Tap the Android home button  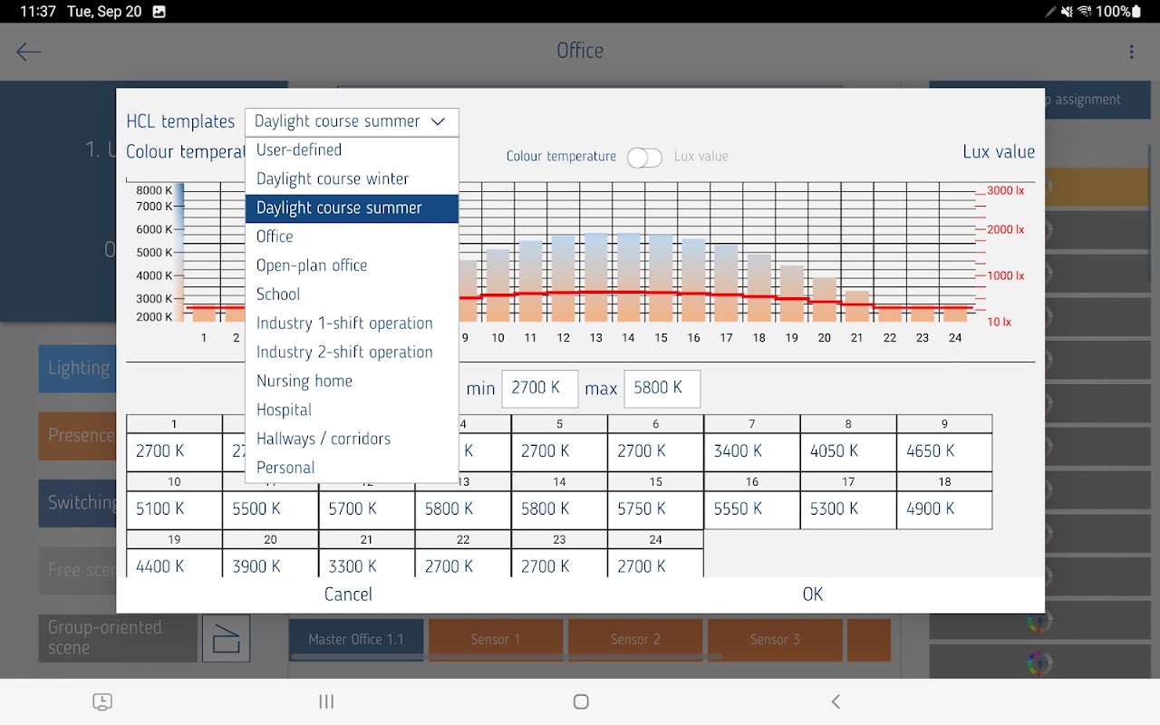click(x=581, y=701)
